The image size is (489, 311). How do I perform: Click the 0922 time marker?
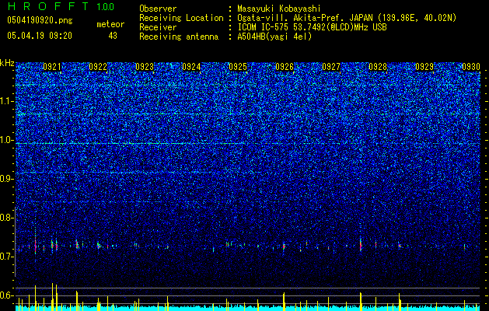pos(98,67)
